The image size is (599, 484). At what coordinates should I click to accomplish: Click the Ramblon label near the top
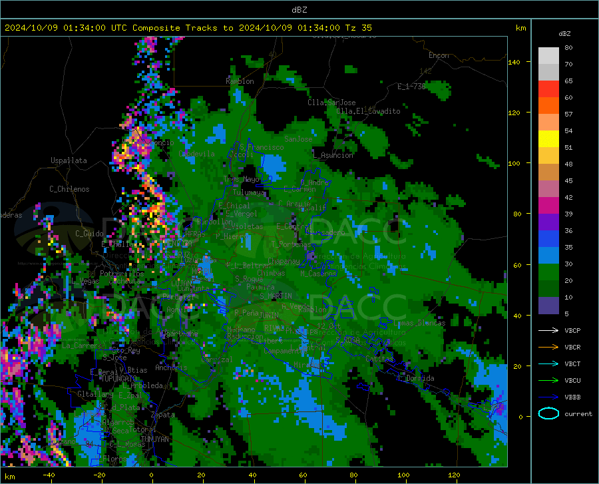[240, 81]
